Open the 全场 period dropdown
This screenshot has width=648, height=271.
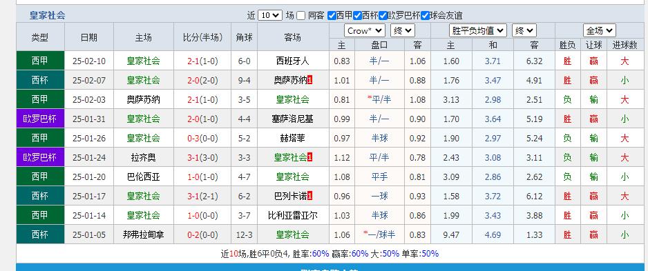599,30
